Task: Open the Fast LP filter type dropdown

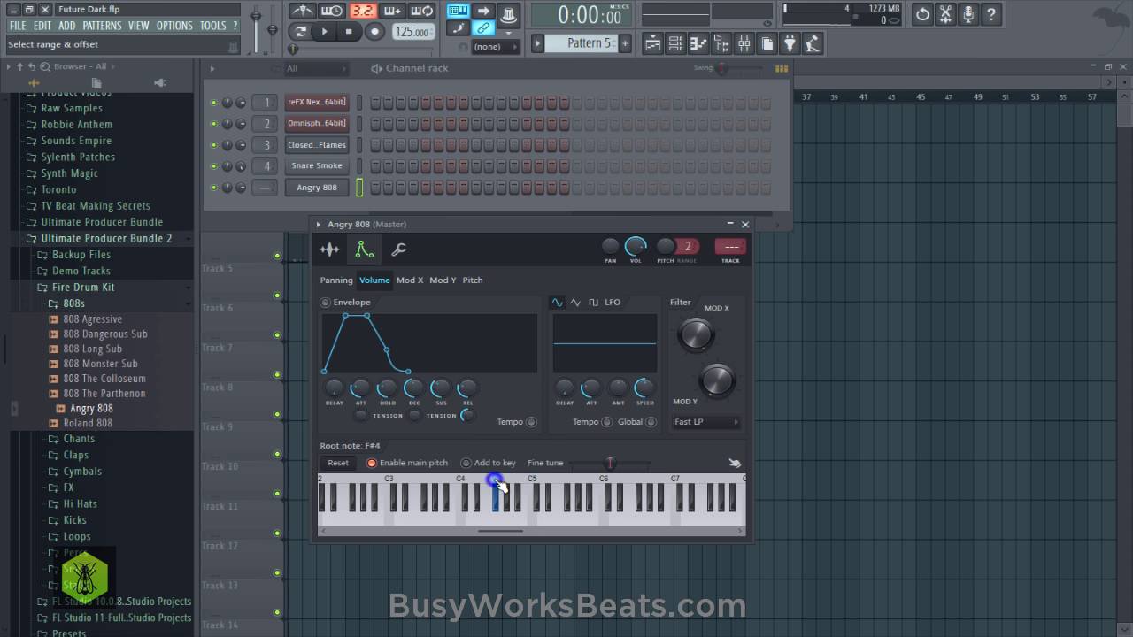Action: 705,422
